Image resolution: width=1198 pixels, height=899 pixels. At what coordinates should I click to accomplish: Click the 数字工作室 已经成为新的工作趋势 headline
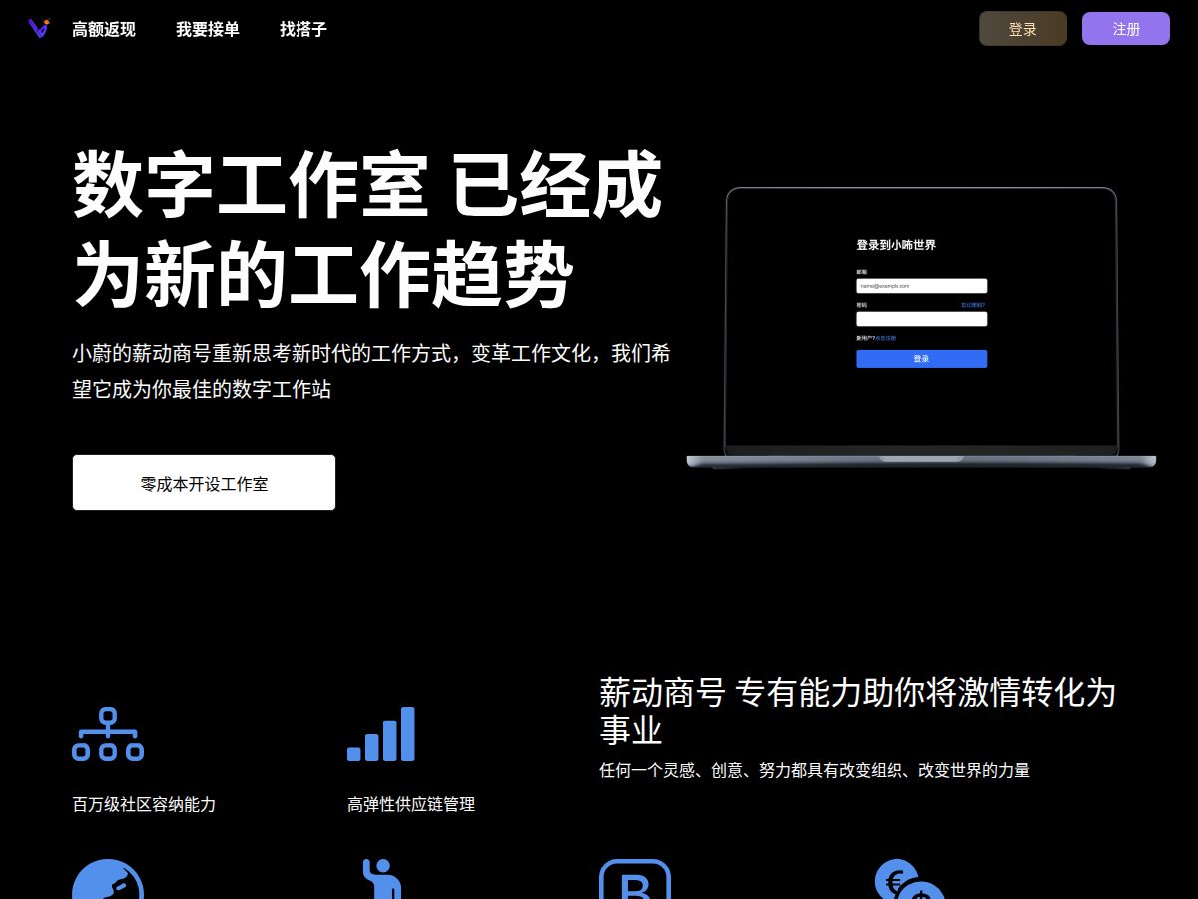pos(367,229)
